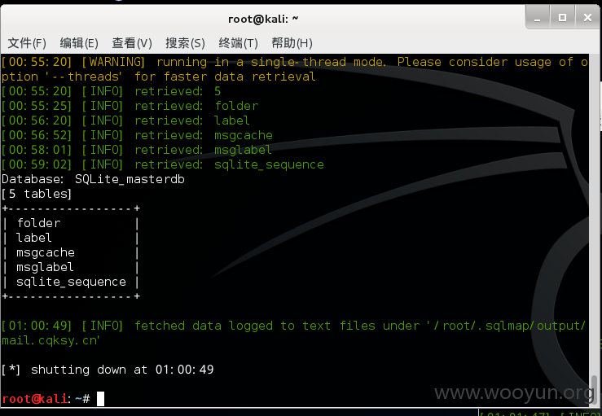Click the root@kali title bar text

pos(263,19)
